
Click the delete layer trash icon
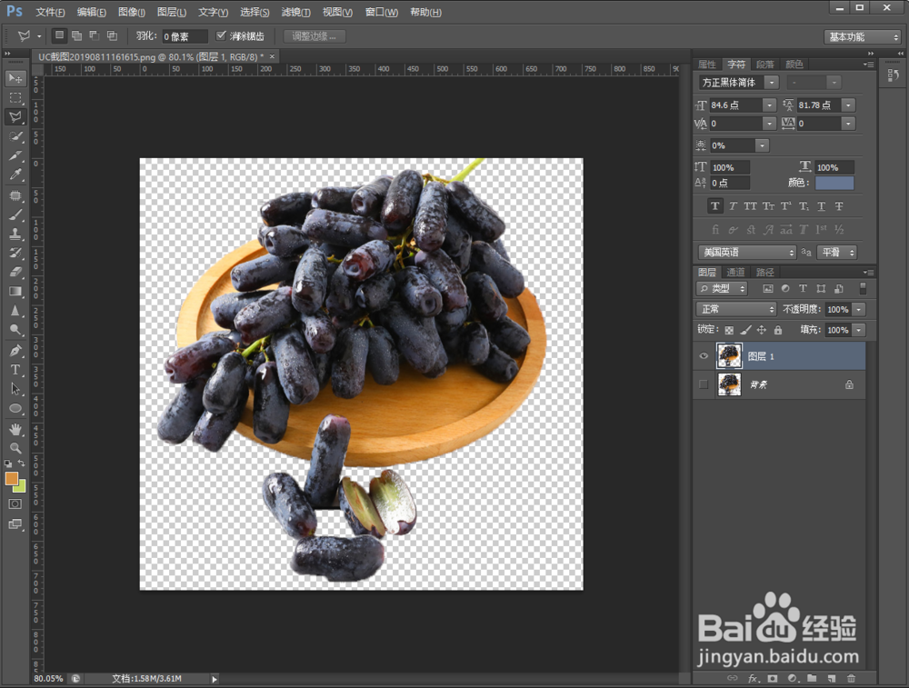(851, 678)
